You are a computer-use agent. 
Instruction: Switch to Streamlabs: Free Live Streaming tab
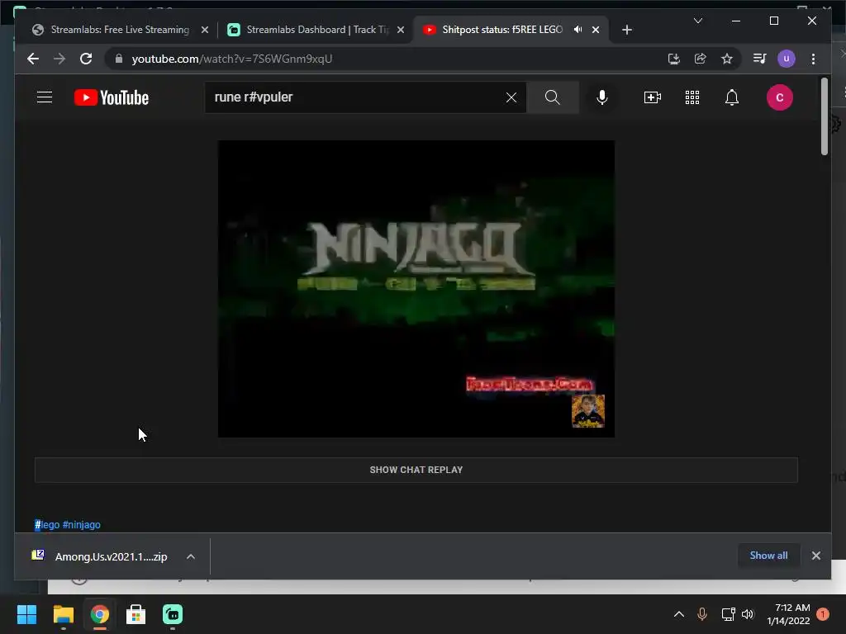120,30
